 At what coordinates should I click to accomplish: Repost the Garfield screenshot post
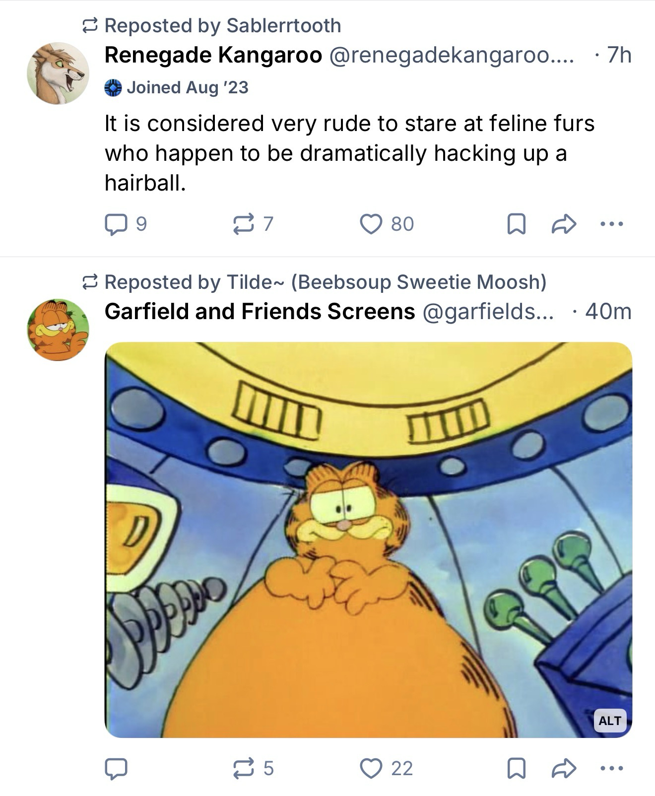tap(244, 768)
